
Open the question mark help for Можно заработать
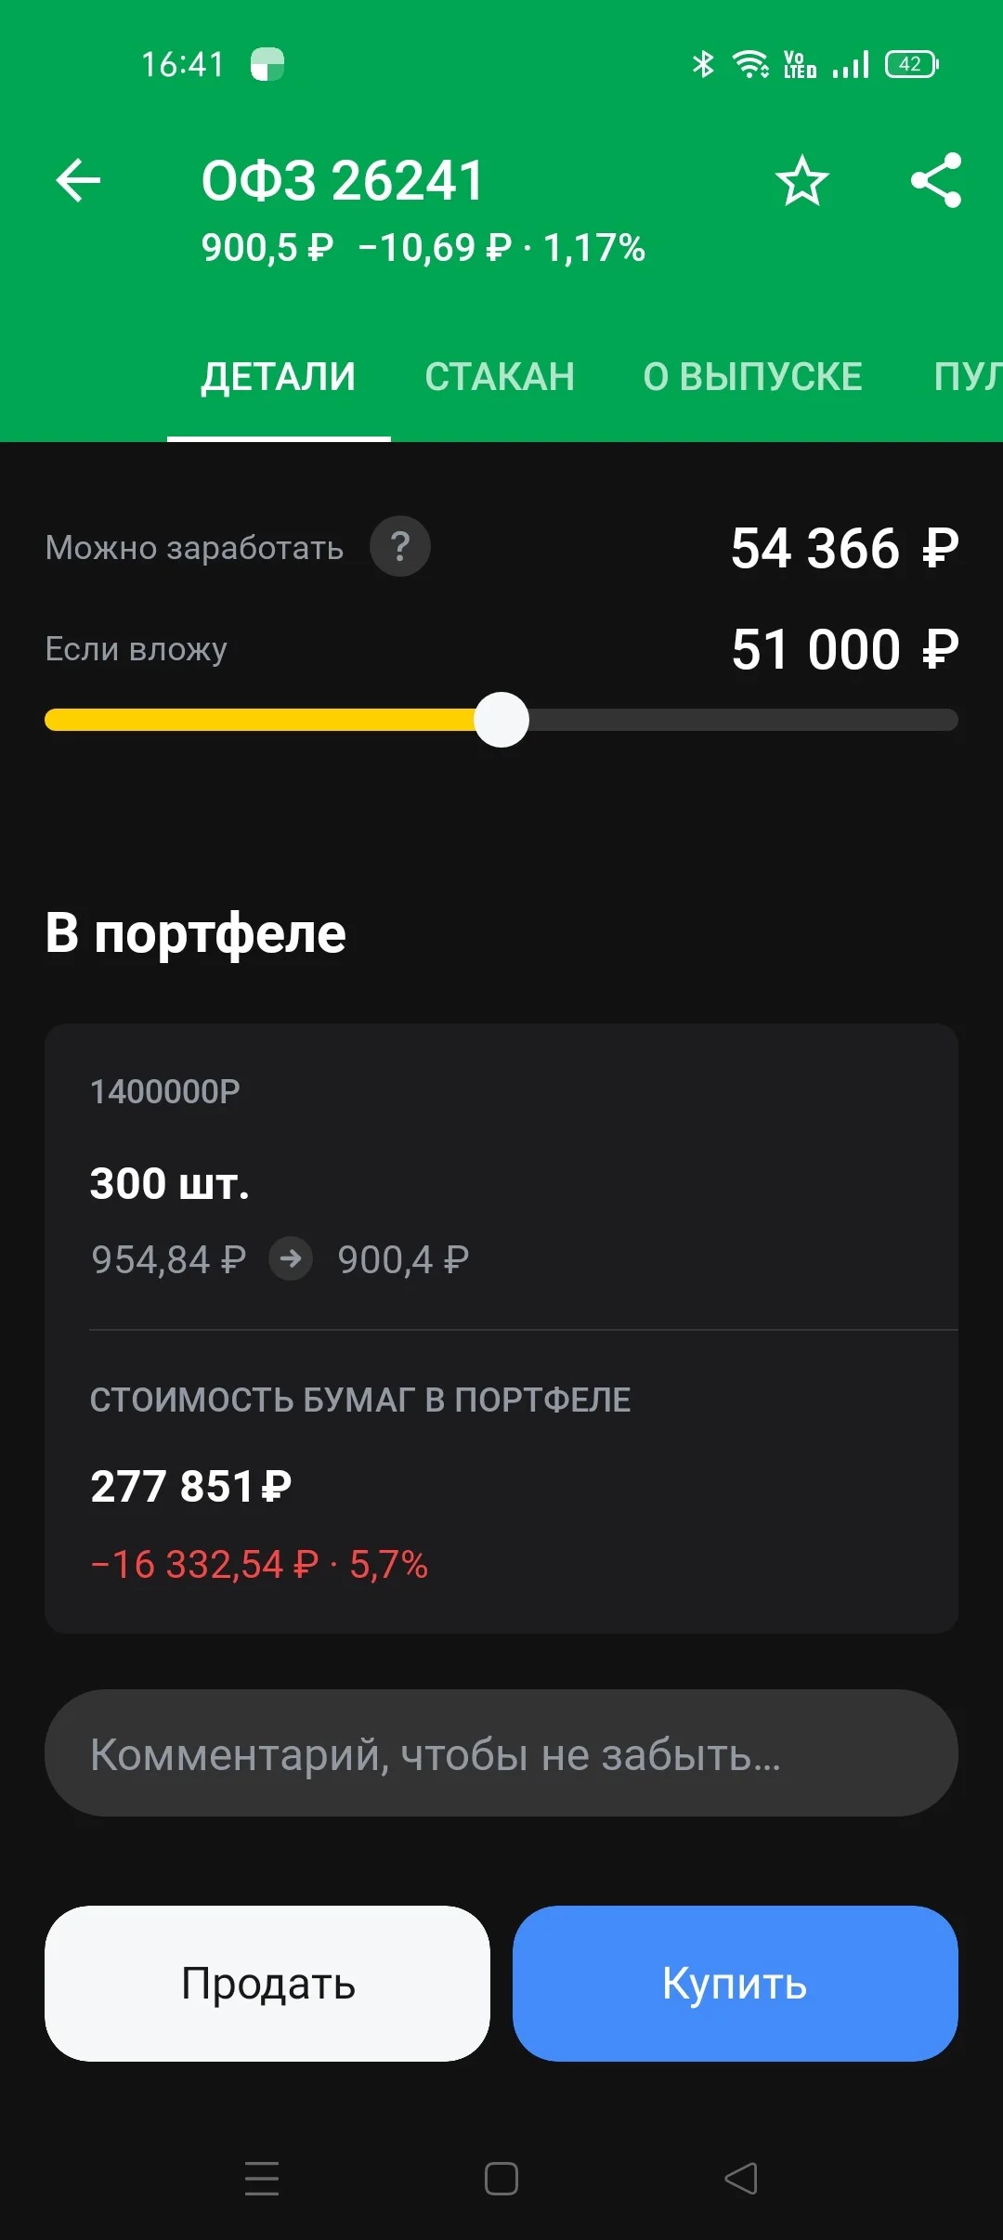400,546
